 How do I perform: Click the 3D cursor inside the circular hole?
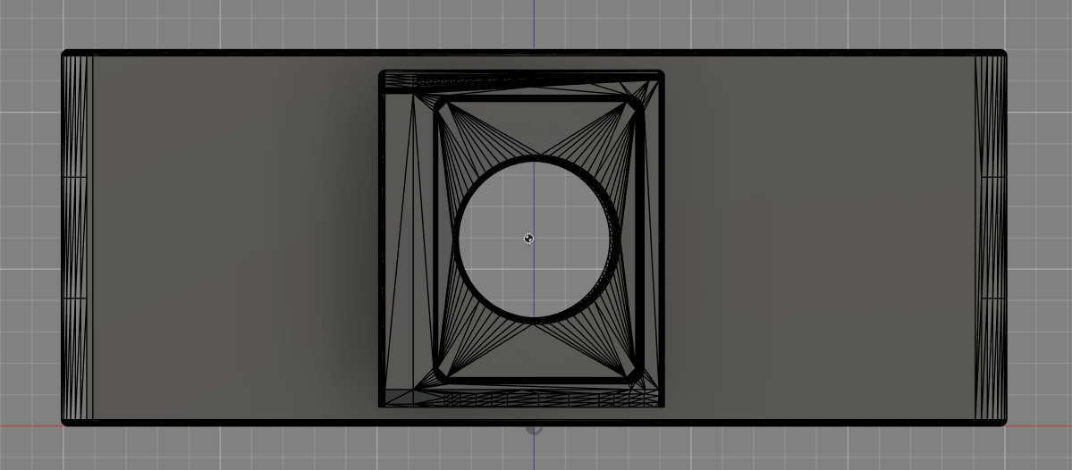point(528,239)
